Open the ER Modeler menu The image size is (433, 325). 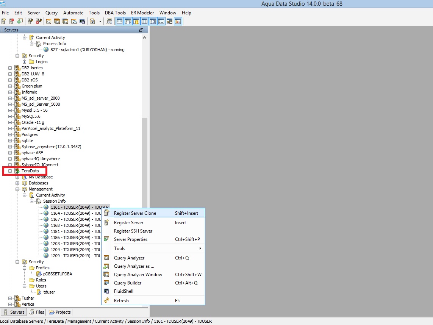point(142,13)
